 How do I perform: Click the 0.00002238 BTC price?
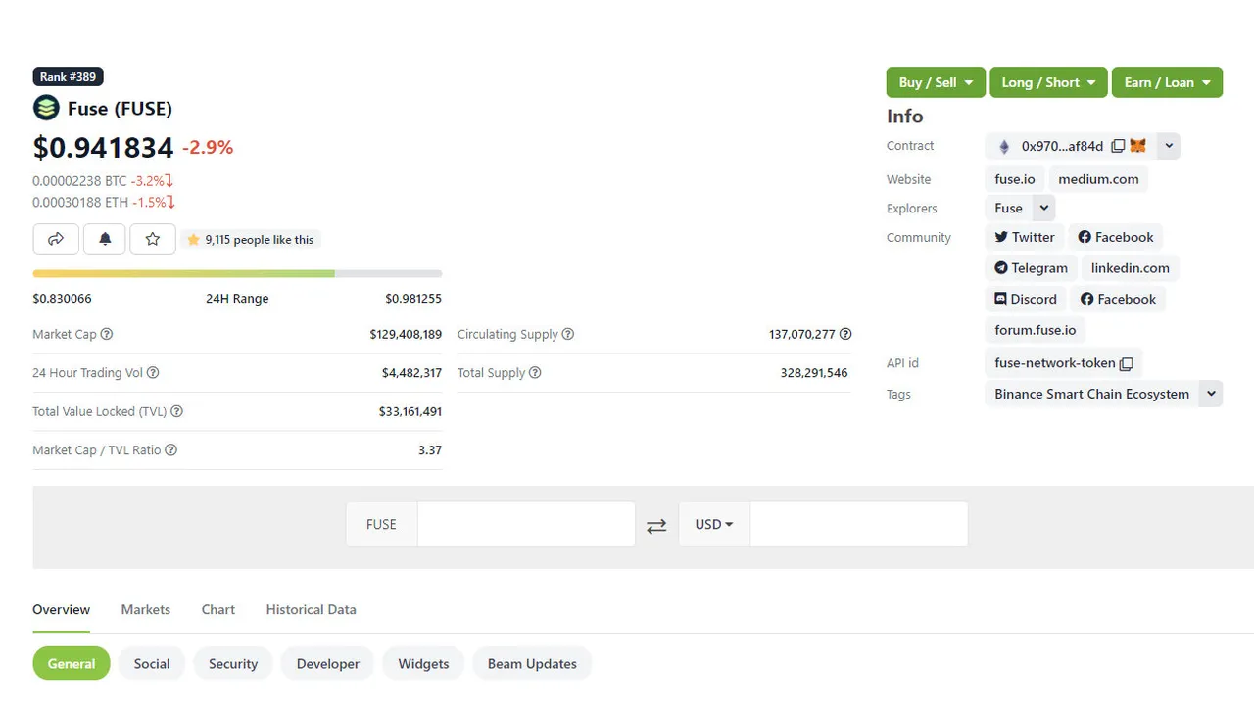click(x=79, y=181)
